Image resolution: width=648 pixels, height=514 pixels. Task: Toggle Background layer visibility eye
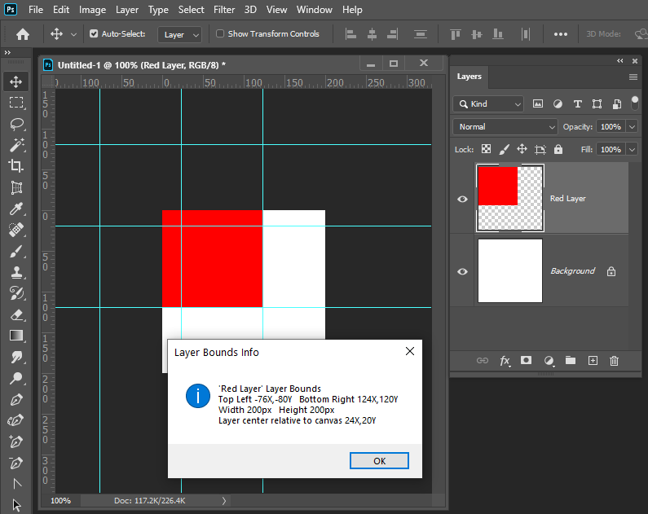pyautogui.click(x=463, y=271)
